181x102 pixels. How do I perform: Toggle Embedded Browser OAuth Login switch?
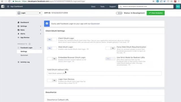[52, 59]
